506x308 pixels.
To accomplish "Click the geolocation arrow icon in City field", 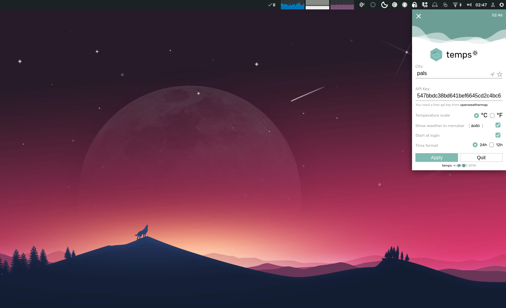I will point(492,74).
